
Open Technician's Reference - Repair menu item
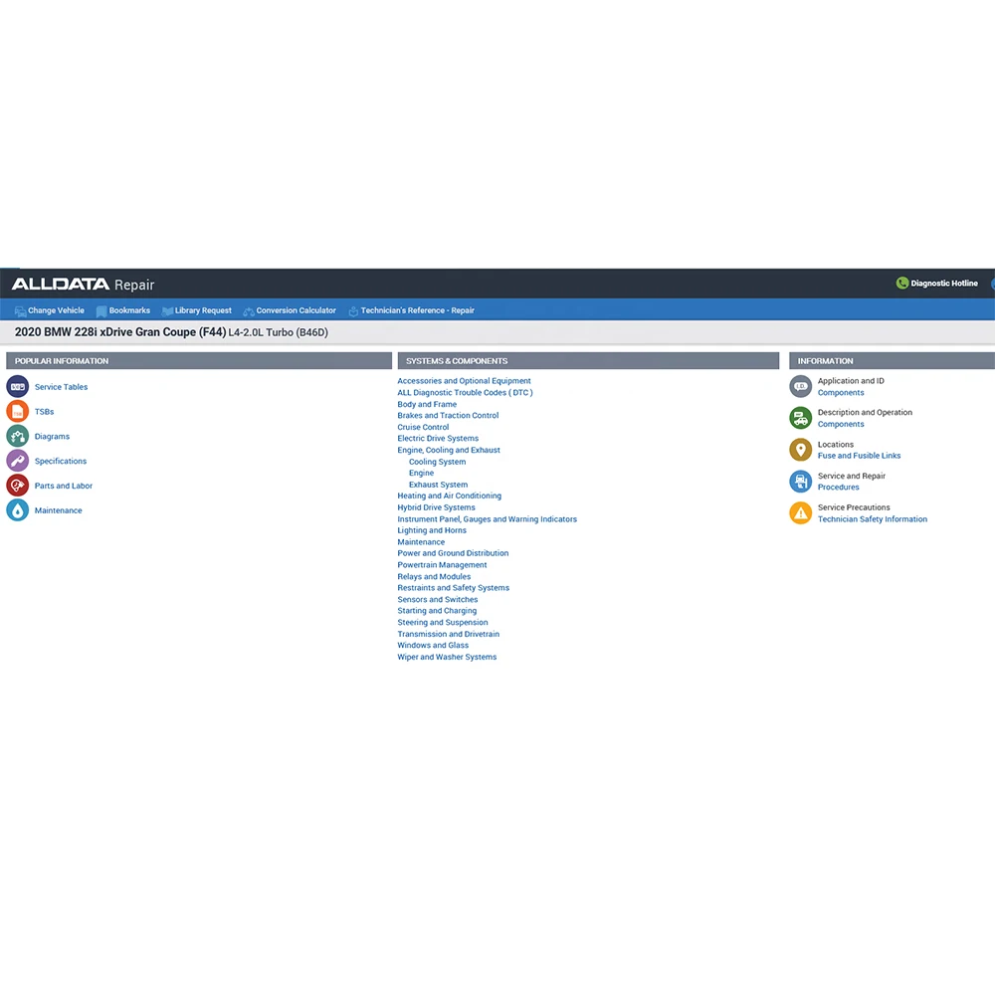pyautogui.click(x=418, y=310)
